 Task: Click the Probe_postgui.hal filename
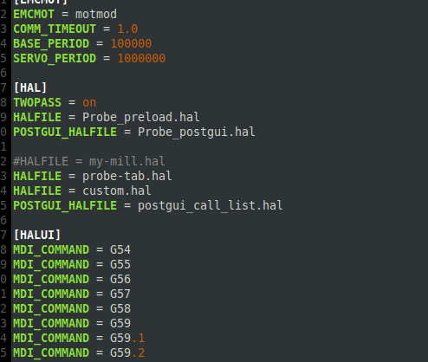pyautogui.click(x=197, y=132)
